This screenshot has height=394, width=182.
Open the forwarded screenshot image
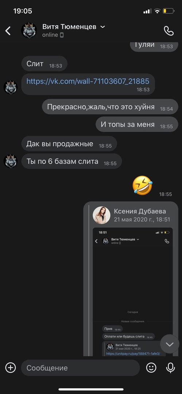tap(133, 292)
